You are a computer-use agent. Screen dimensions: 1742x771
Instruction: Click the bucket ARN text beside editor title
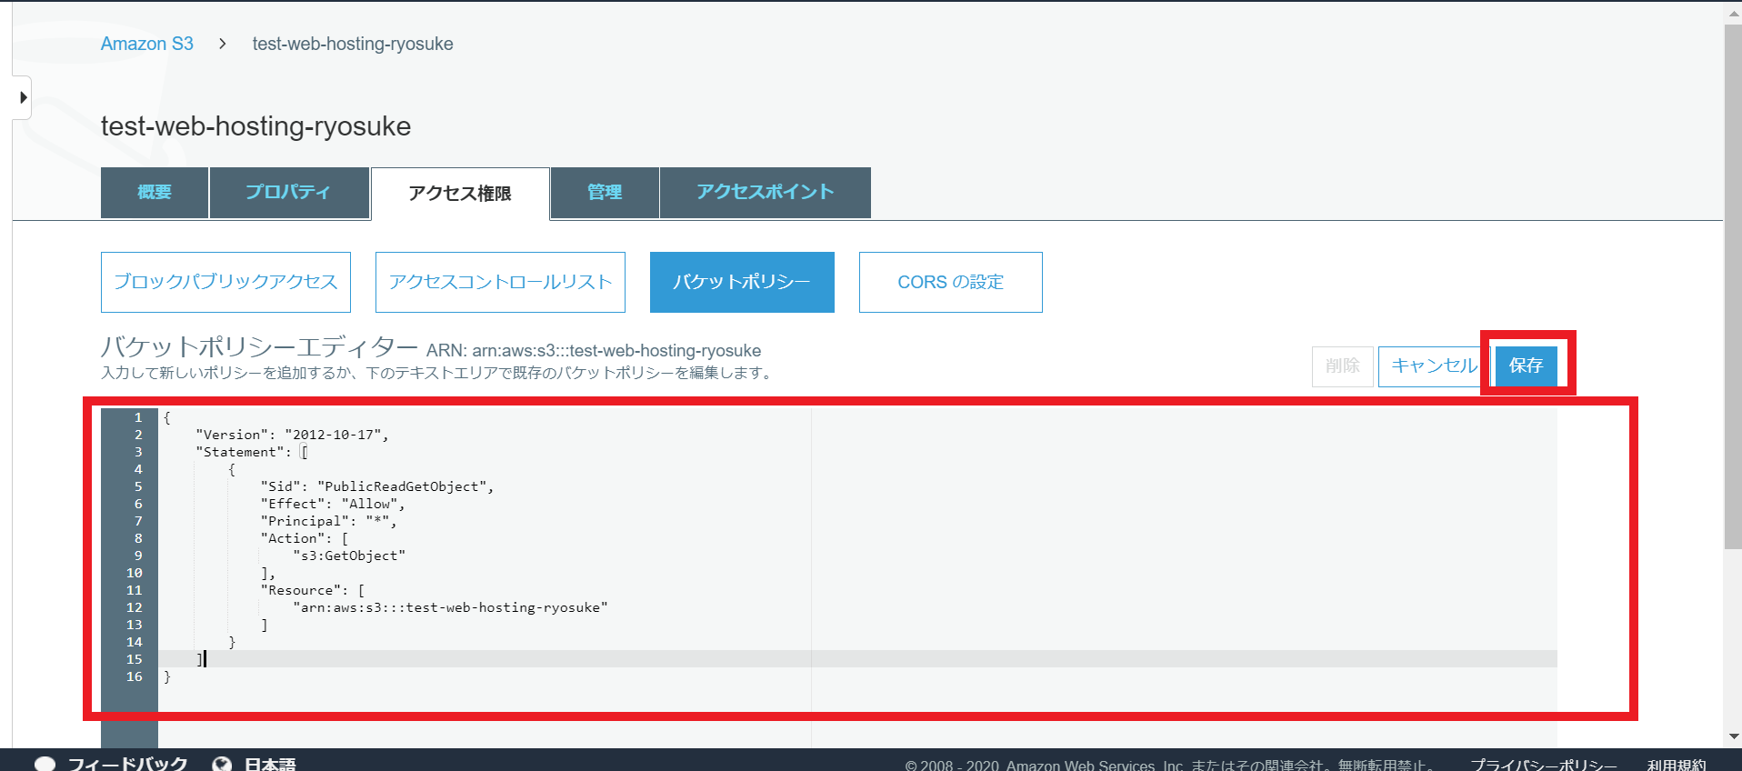[594, 351]
